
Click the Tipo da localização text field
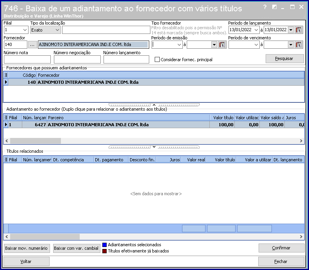click(106, 30)
